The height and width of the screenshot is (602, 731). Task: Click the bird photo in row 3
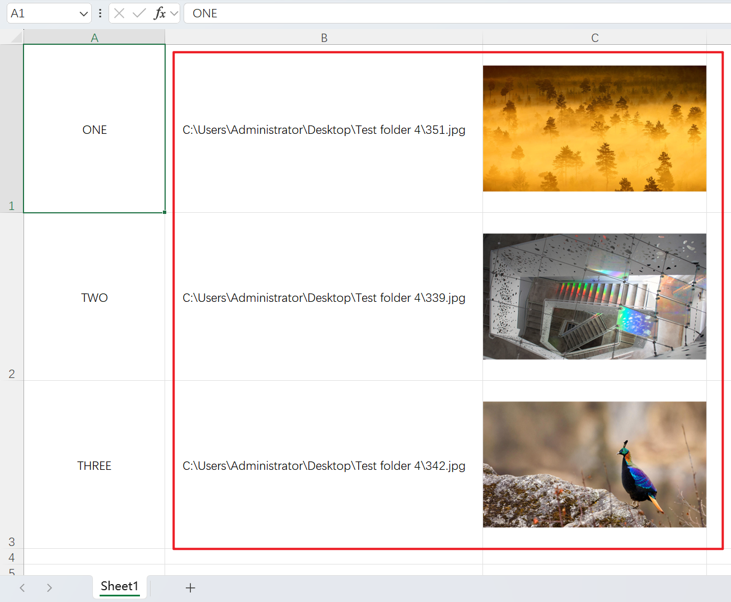click(594, 464)
